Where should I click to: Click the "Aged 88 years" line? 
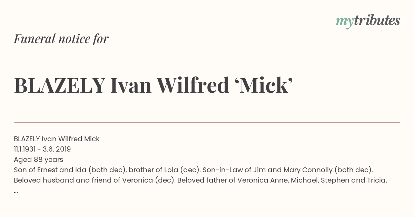pyautogui.click(x=38, y=159)
